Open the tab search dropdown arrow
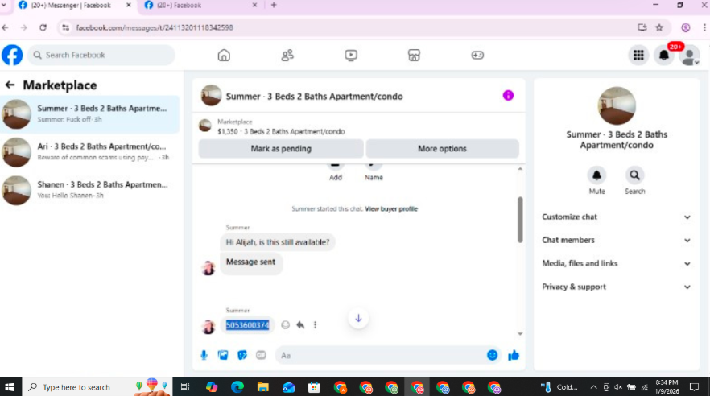 [4, 6]
